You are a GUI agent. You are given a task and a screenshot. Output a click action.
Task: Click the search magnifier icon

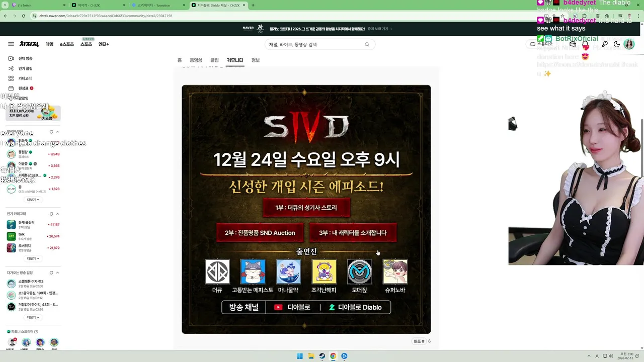point(367,44)
